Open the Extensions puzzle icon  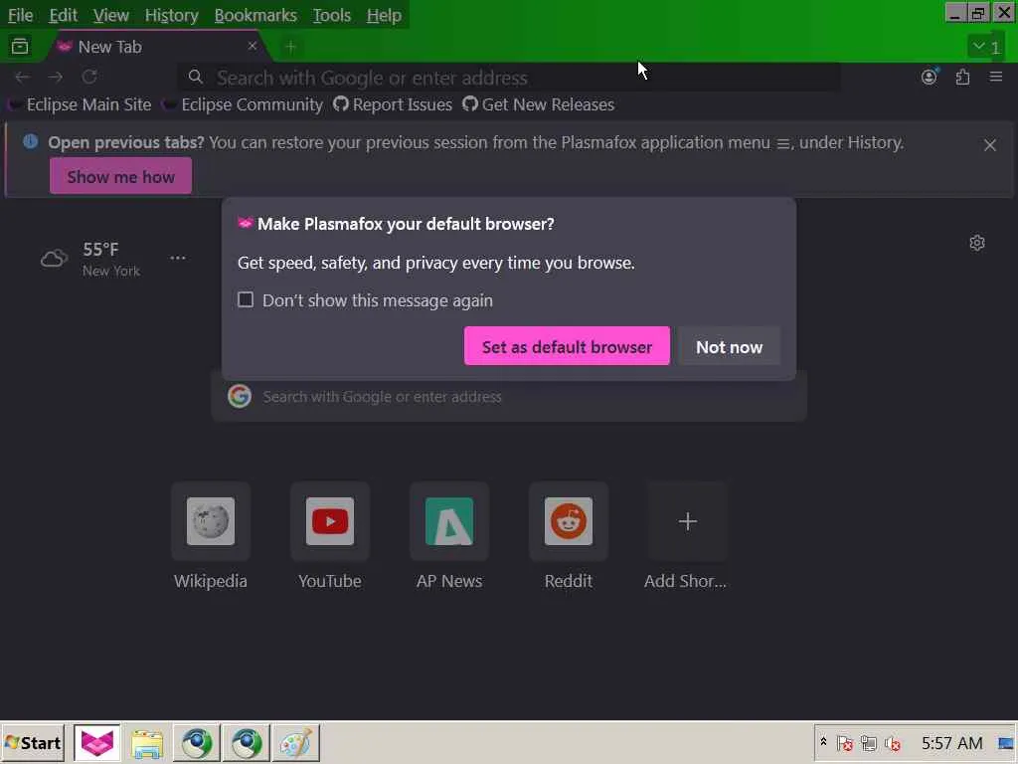(x=962, y=78)
